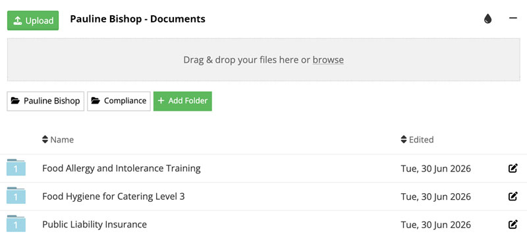
Task: Open folder icon for Food Hygiene for Catering Level 3
Action: [x=16, y=196]
